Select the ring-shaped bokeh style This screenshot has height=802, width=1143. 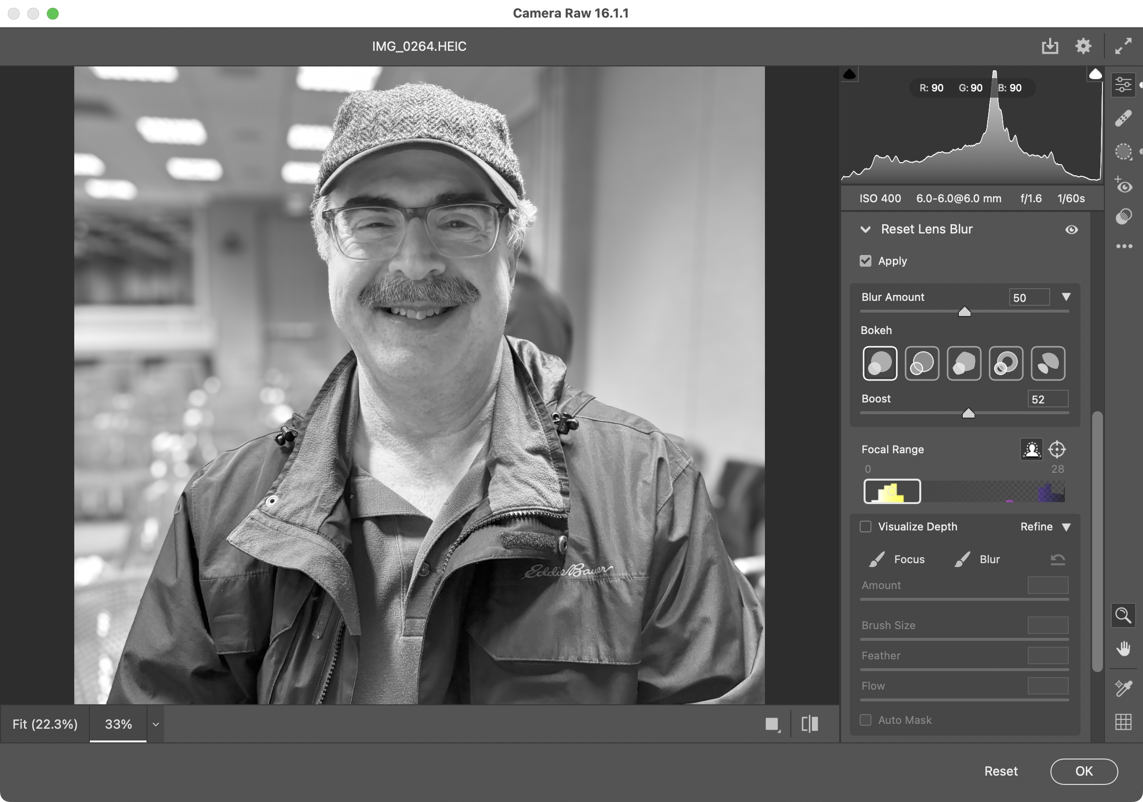pyautogui.click(x=1006, y=363)
